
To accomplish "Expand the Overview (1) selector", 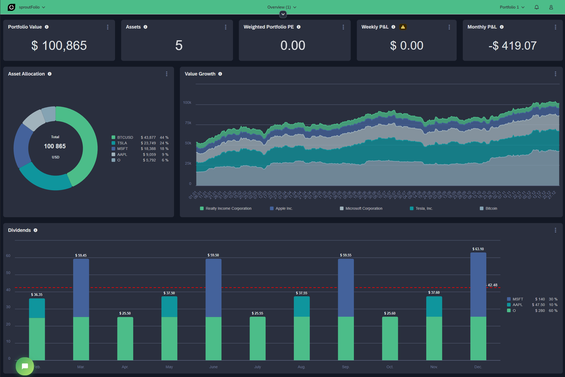I will pyautogui.click(x=281, y=7).
